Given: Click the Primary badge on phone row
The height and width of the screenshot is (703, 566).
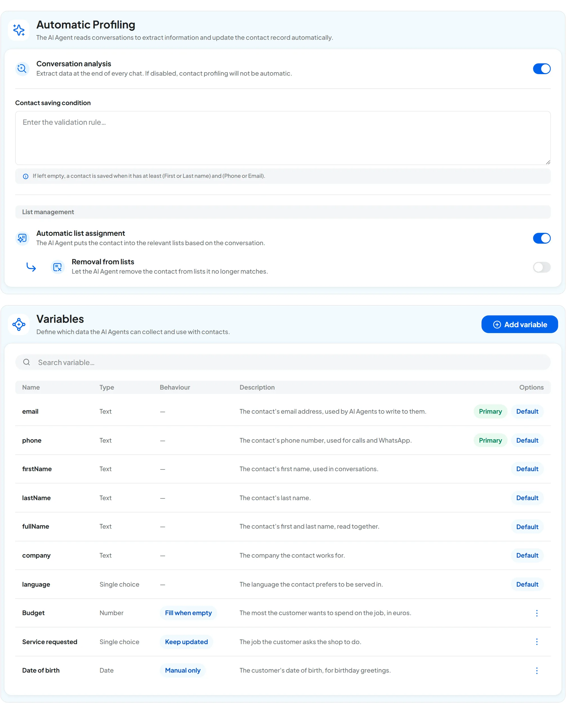Looking at the screenshot, I should (x=490, y=441).
